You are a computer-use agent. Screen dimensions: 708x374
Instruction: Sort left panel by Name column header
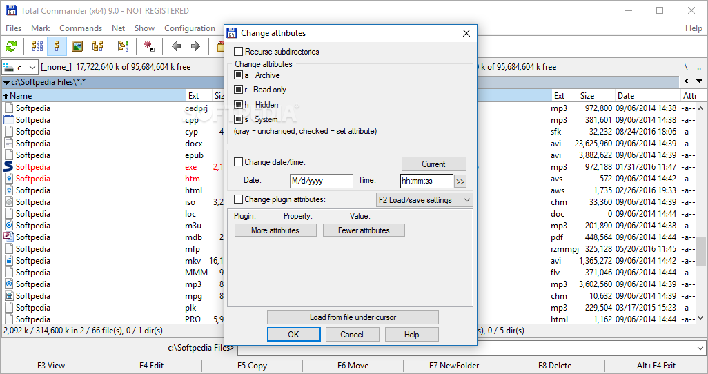click(94, 96)
